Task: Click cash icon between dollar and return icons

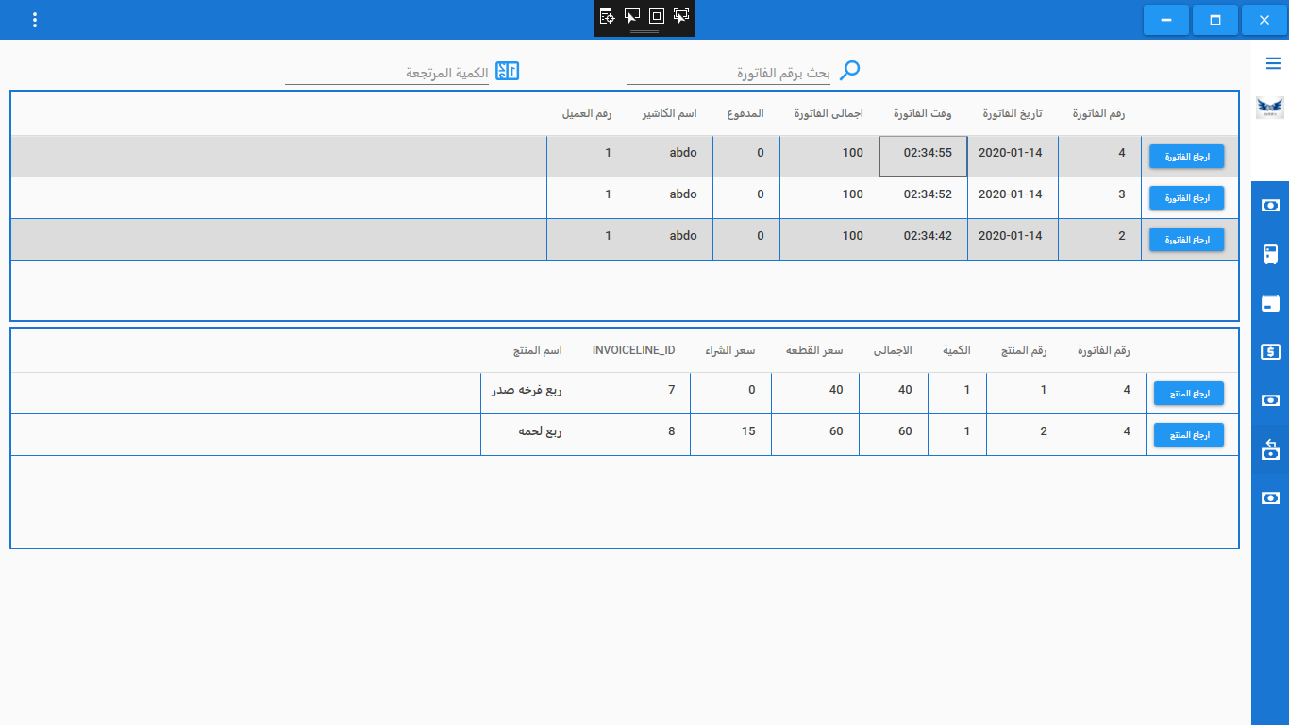Action: pos(1270,400)
